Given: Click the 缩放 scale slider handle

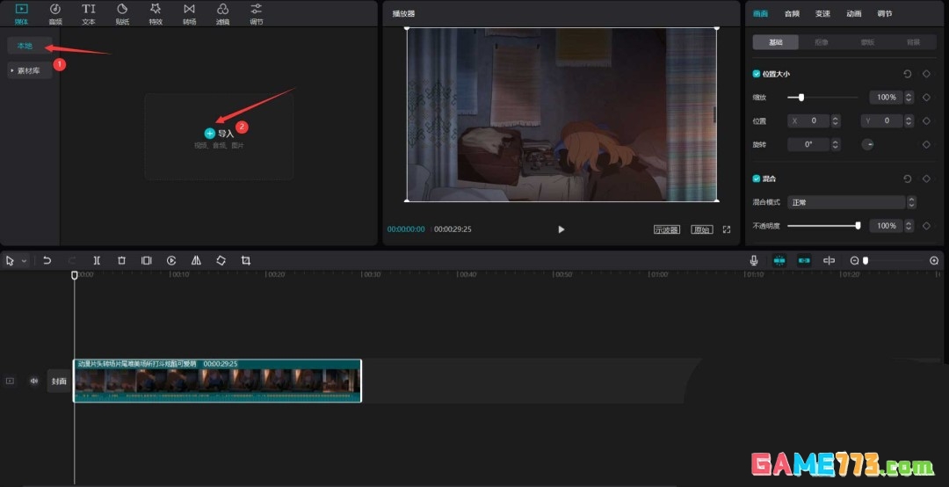Looking at the screenshot, I should click(801, 97).
